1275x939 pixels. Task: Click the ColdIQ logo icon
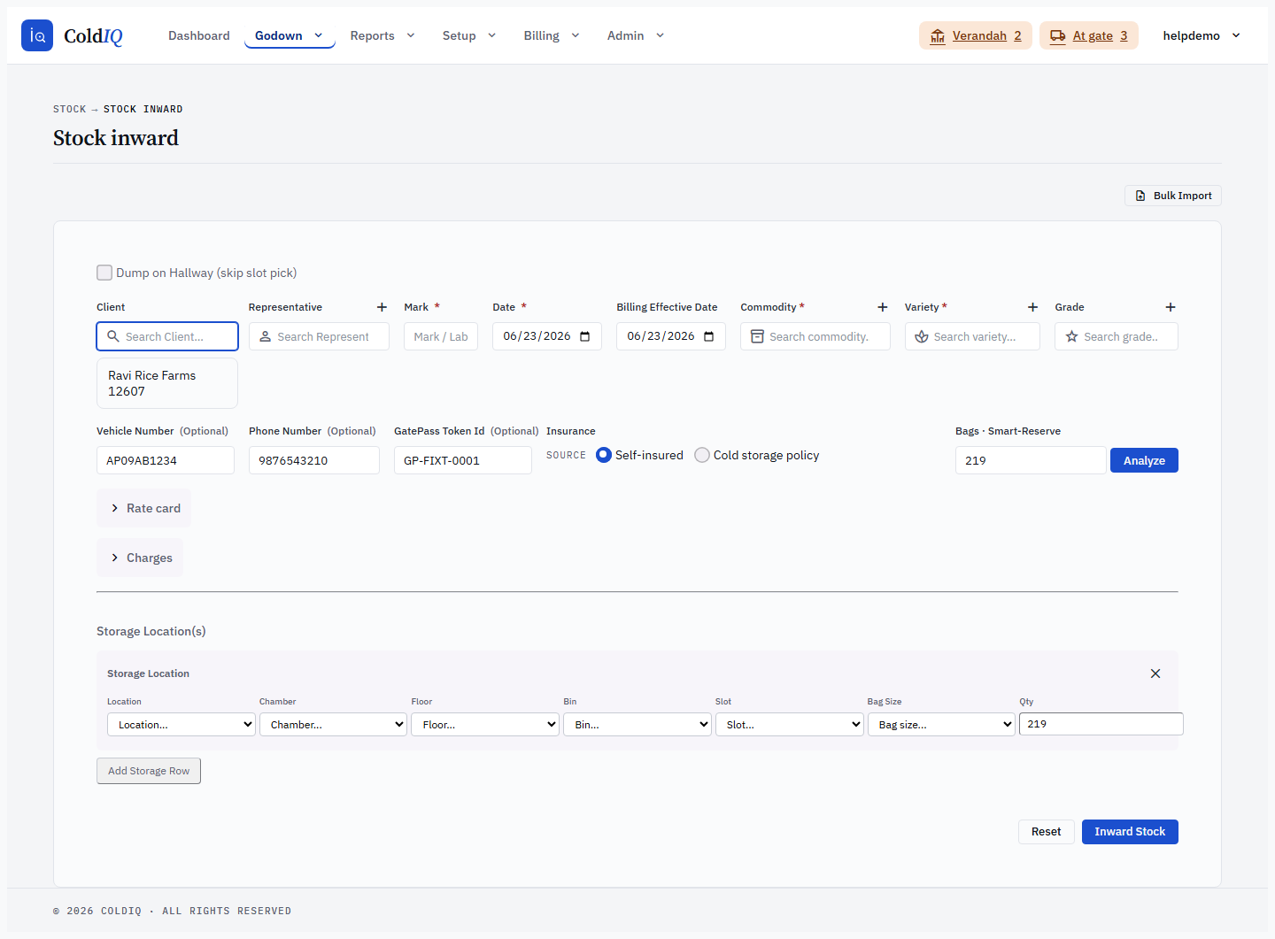(x=37, y=35)
